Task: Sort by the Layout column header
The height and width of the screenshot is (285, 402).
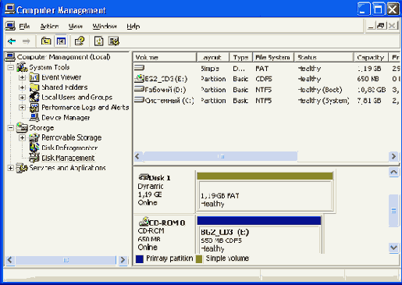Action: [213, 57]
